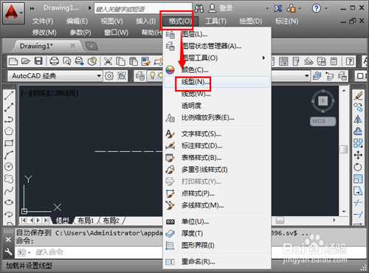This screenshot has width=369, height=273.
Task: Select the Array modify tool
Action: (x=358, y=143)
